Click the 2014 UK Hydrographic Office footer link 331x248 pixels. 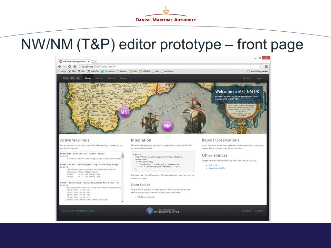click(79, 211)
